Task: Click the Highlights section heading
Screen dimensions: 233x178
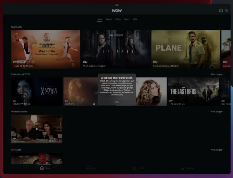Action: click(x=17, y=27)
